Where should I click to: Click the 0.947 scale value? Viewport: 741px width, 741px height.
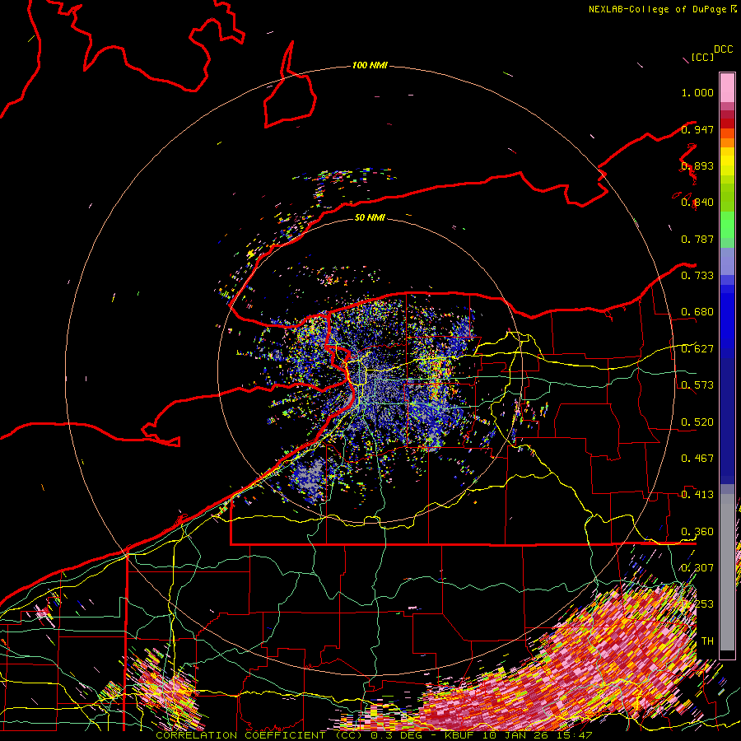tap(697, 129)
